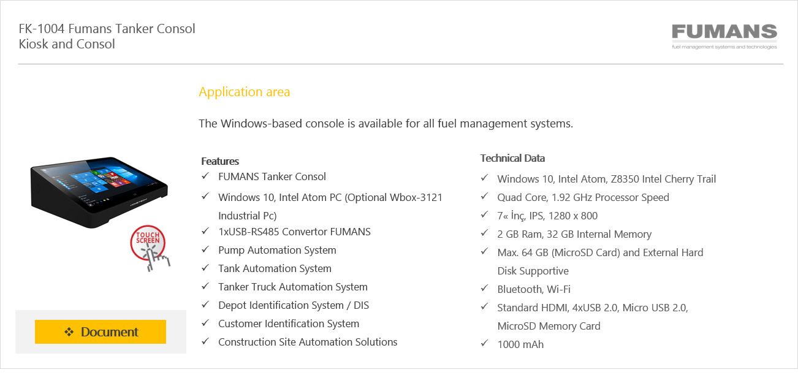Click the "FK-1004 Fumans Tanker Consol" title
The image size is (798, 375).
(107, 29)
